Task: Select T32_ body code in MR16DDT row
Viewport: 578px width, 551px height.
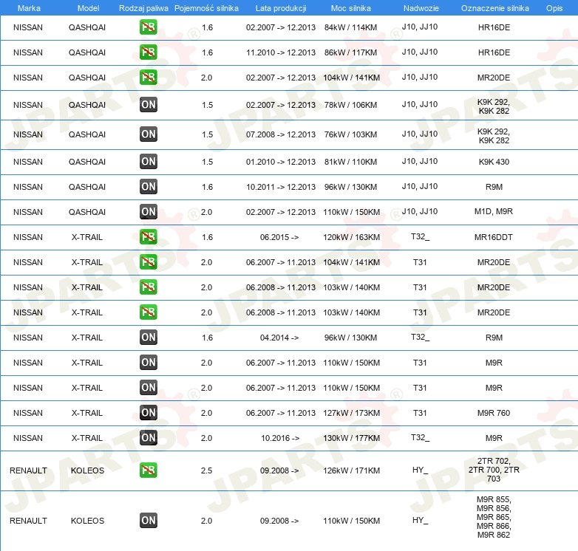Action: click(x=421, y=236)
